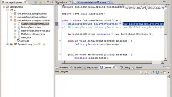Click the src source folder icon
172x97 pixels.
(x=11, y=10)
